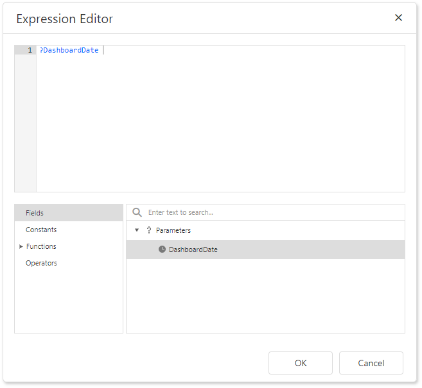The height and width of the screenshot is (388, 422).
Task: Select the Fields category
Action: click(35, 213)
